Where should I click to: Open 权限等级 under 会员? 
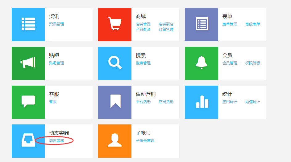[x=253, y=63]
